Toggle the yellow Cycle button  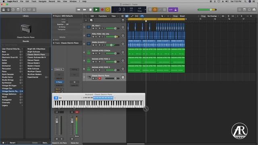pyautogui.click(x=108, y=10)
